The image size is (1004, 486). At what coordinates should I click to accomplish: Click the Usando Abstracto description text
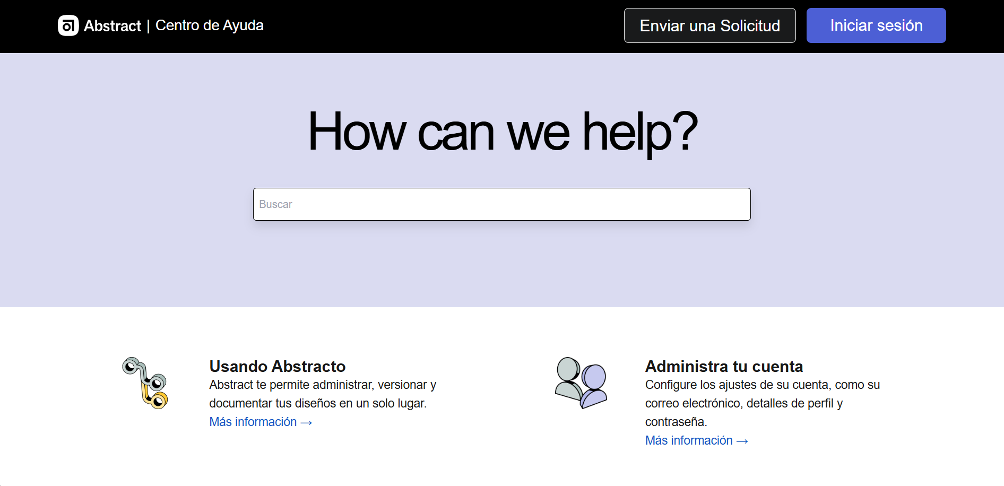point(322,394)
